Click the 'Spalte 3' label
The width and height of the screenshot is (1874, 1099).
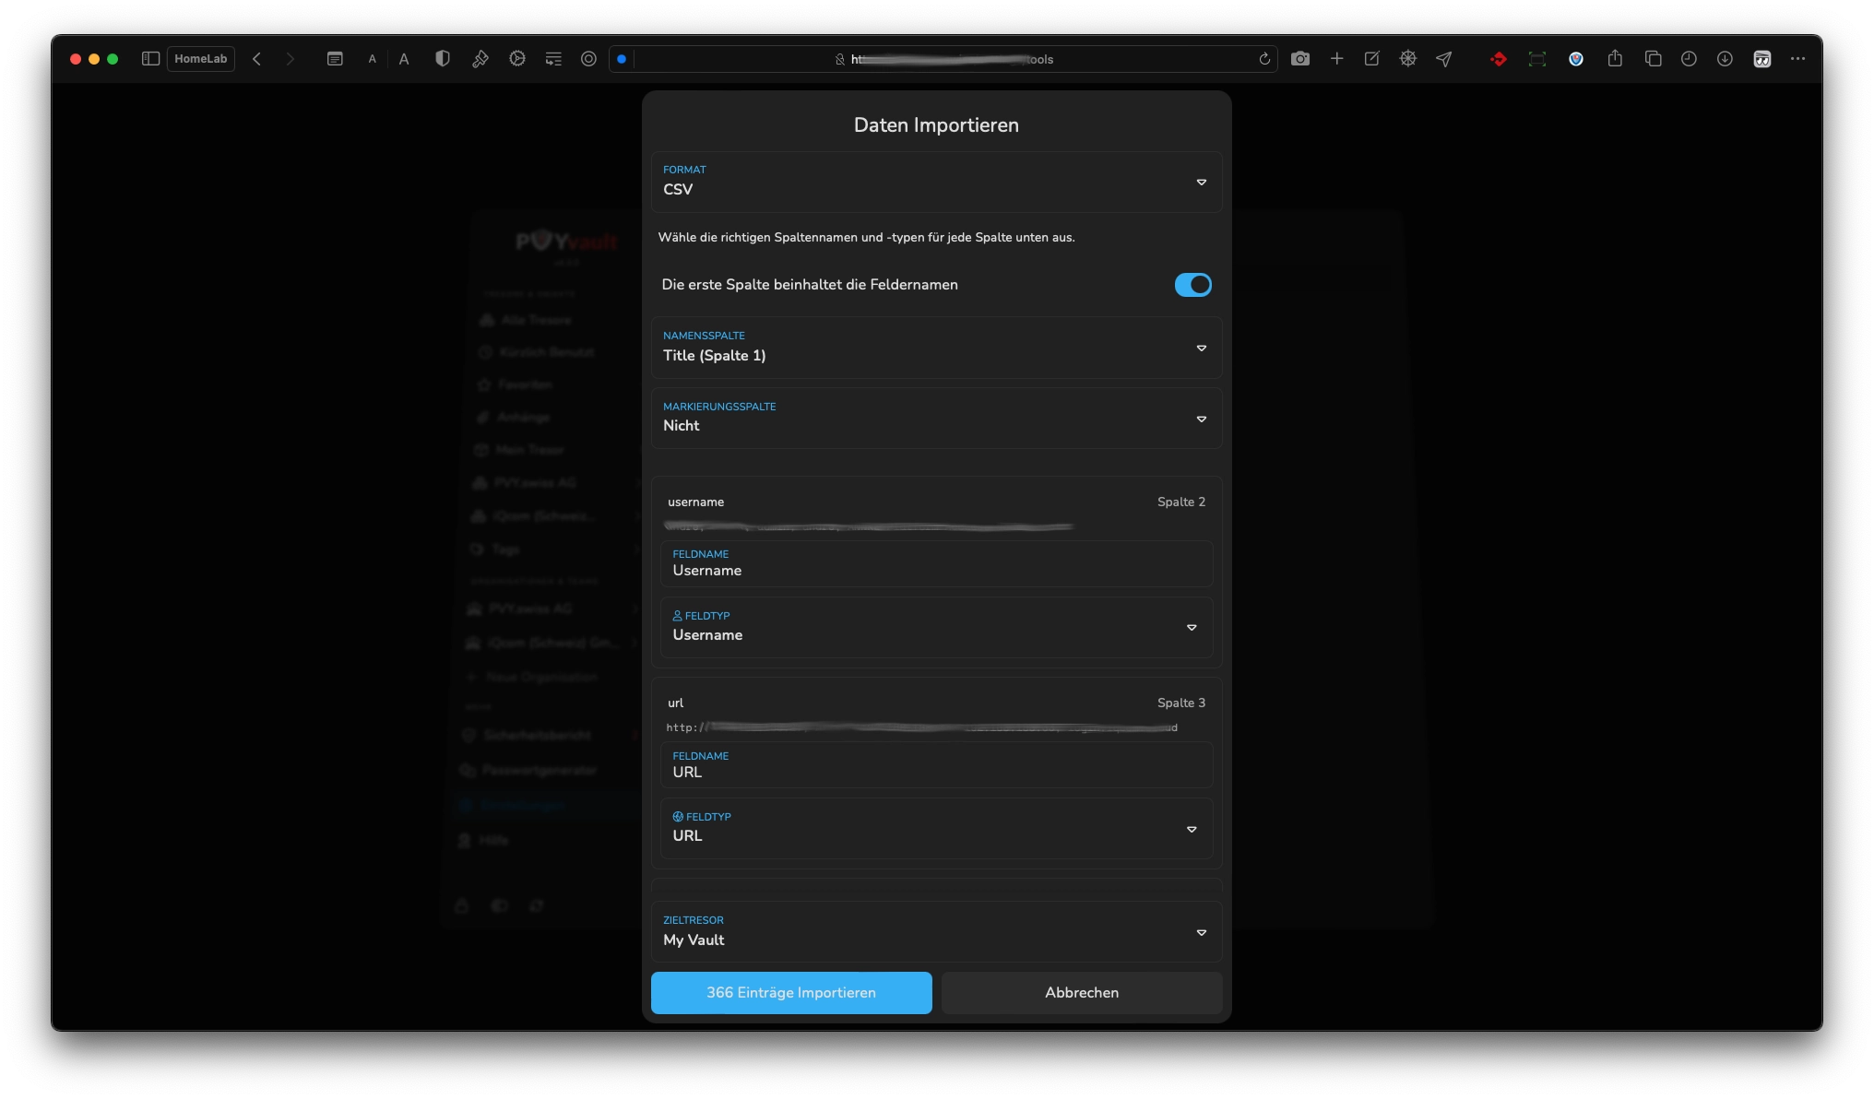(1181, 703)
